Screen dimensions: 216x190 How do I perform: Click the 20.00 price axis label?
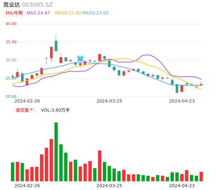coord(11,97)
